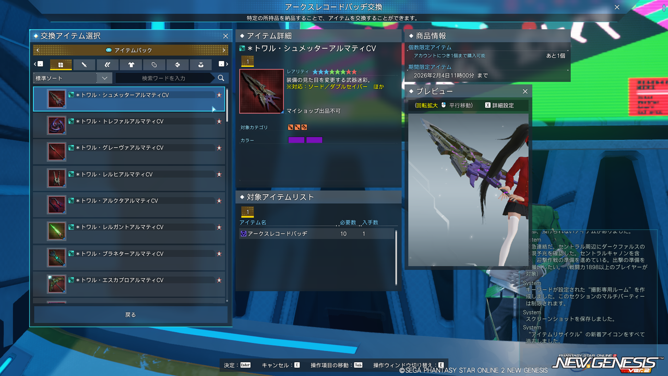Open the last category tab with pedestal icon

[200, 65]
